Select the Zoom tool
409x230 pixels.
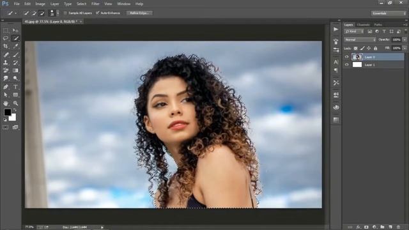coord(15,103)
